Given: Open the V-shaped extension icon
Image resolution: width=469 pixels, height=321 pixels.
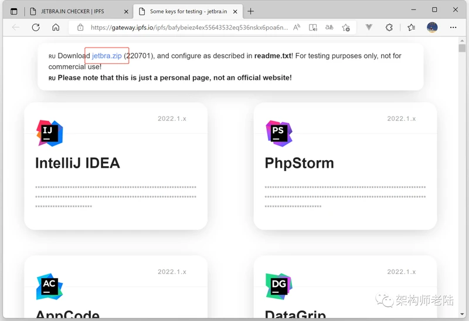Looking at the screenshot, I should [369, 28].
